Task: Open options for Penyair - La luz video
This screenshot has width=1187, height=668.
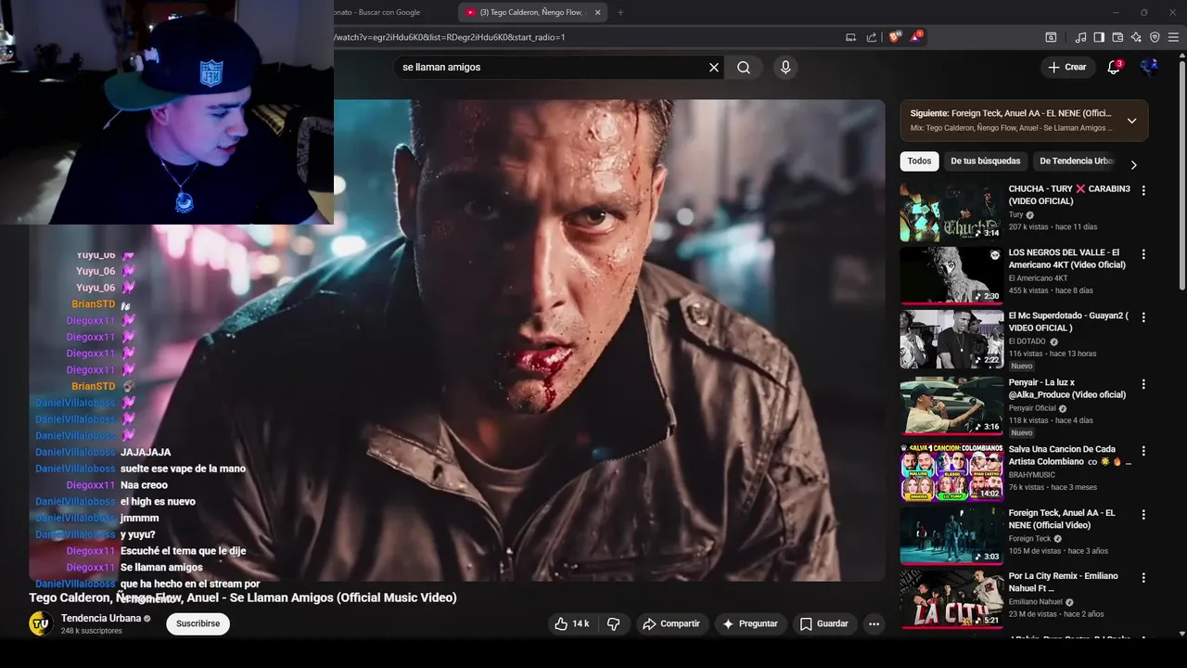Action: point(1143,383)
